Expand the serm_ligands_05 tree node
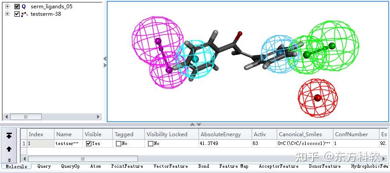This screenshot has height=173, width=390. (7, 7)
